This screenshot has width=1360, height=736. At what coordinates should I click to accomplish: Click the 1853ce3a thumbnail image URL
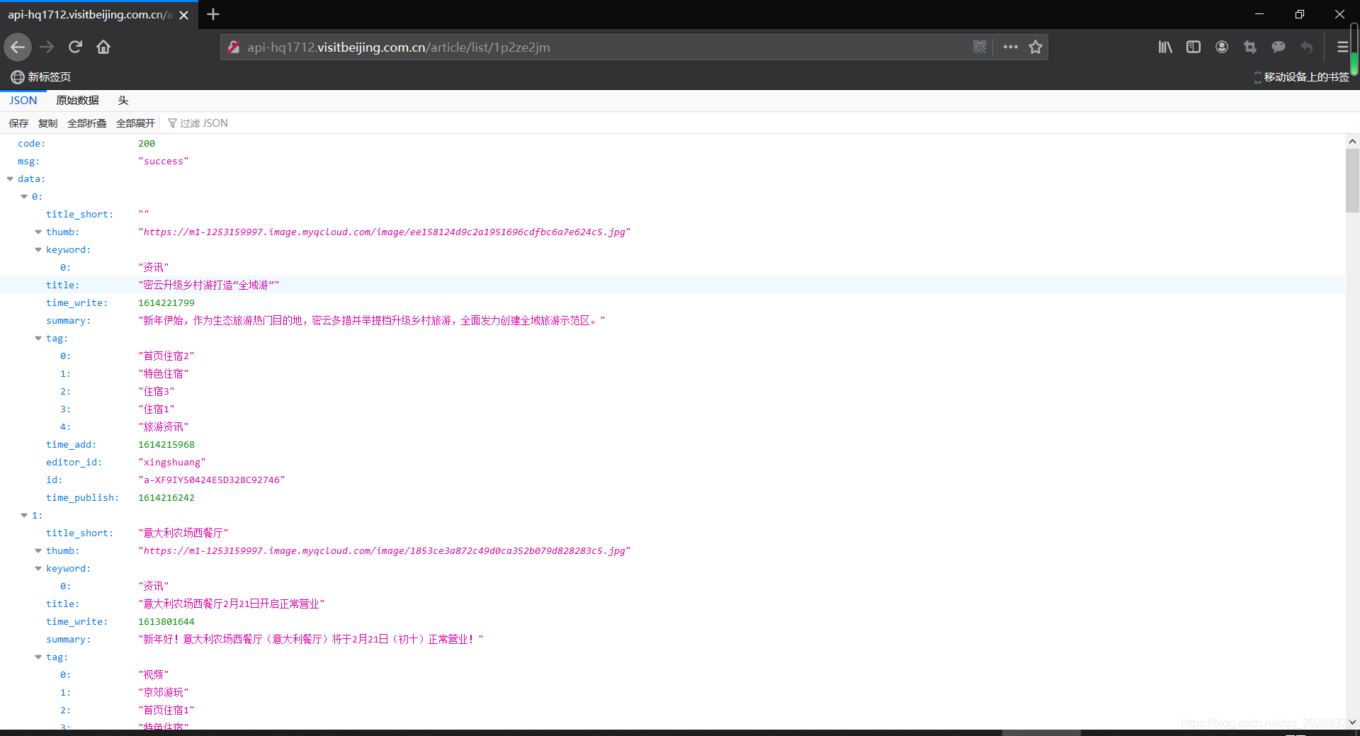[x=385, y=551]
